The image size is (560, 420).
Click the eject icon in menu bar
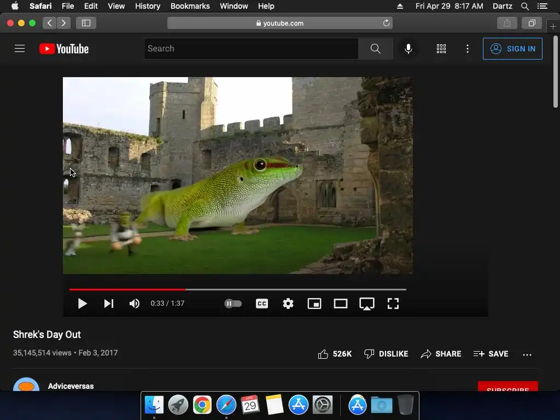tap(400, 6)
